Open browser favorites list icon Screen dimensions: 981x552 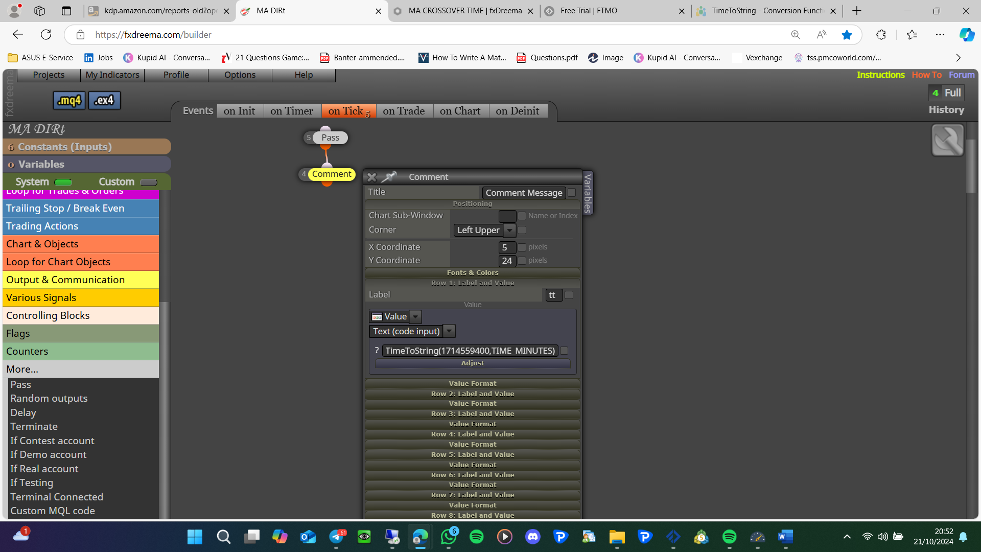pos(912,35)
